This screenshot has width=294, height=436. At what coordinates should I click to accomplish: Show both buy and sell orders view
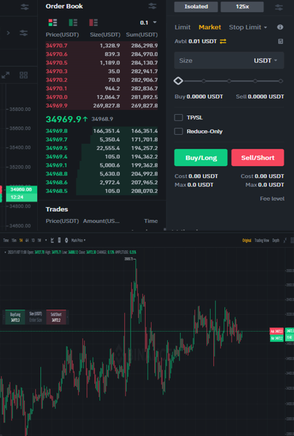point(53,23)
